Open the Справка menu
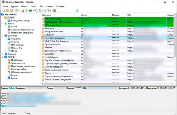Image resolution: width=177 pixels, height=115 pixels. [60, 6]
